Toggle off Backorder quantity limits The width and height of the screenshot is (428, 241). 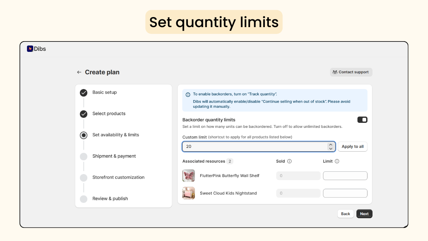click(x=362, y=119)
